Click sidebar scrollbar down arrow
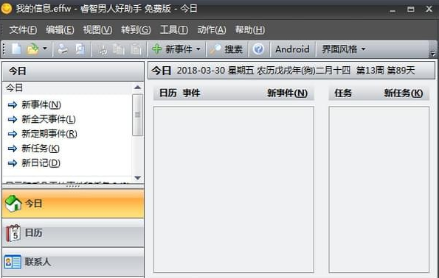Screen dimensions: 439x278 137,178
